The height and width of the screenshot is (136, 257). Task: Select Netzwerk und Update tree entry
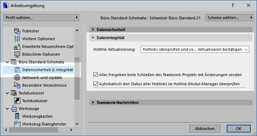42,78
